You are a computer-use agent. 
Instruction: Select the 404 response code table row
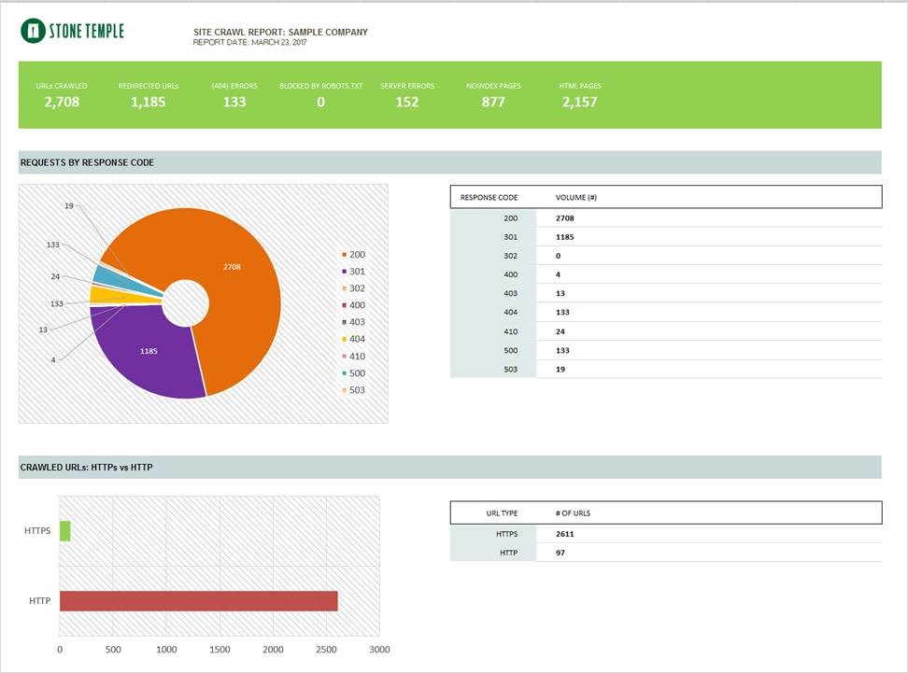[665, 313]
